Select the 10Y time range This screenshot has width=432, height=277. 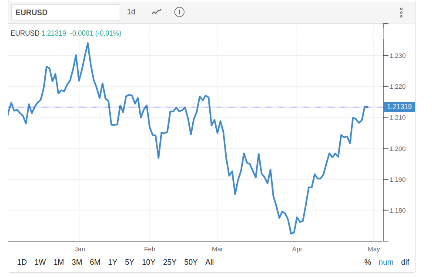point(149,262)
